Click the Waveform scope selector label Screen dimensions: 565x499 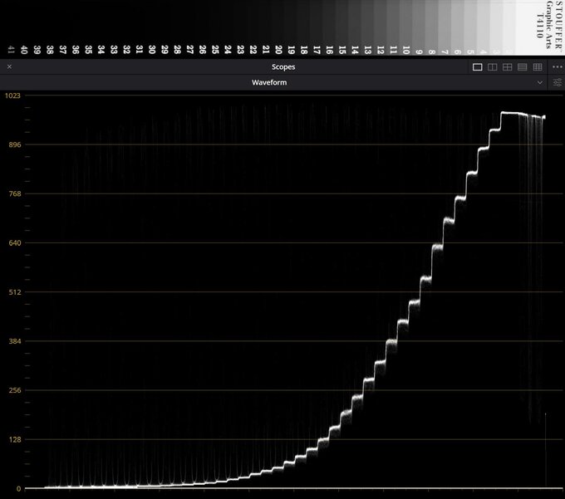(x=269, y=82)
